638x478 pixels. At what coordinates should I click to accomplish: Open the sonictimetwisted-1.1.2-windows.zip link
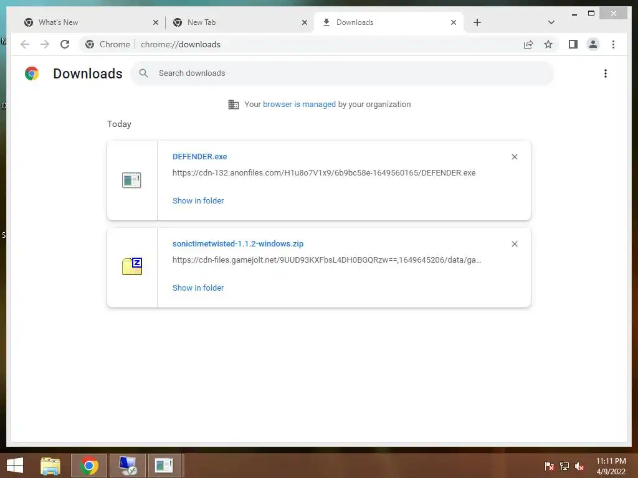pos(238,243)
